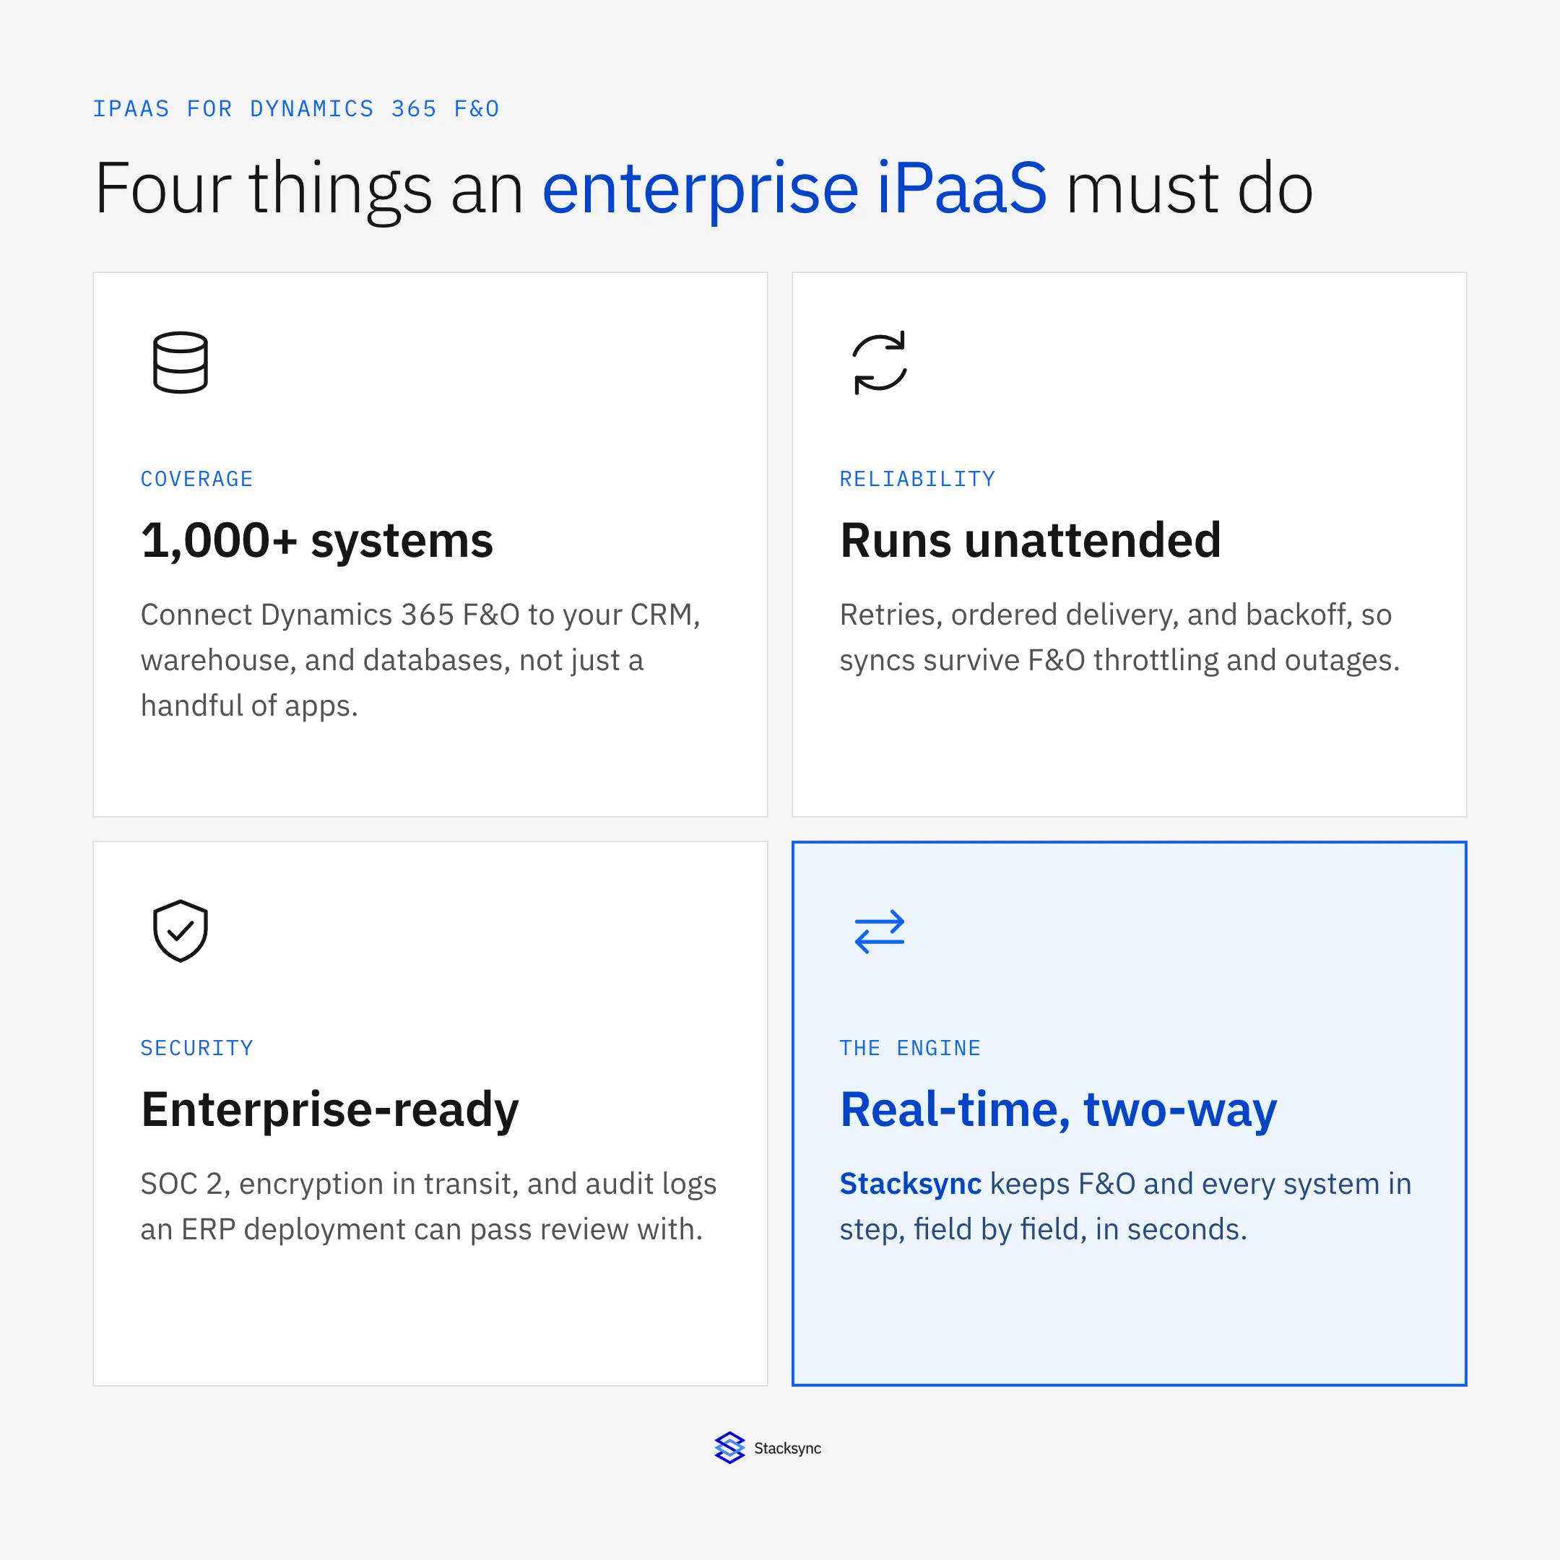This screenshot has width=1560, height=1560.
Task: Click the bold 'Stacksync' word in Engine card
Action: pyautogui.click(x=911, y=1184)
